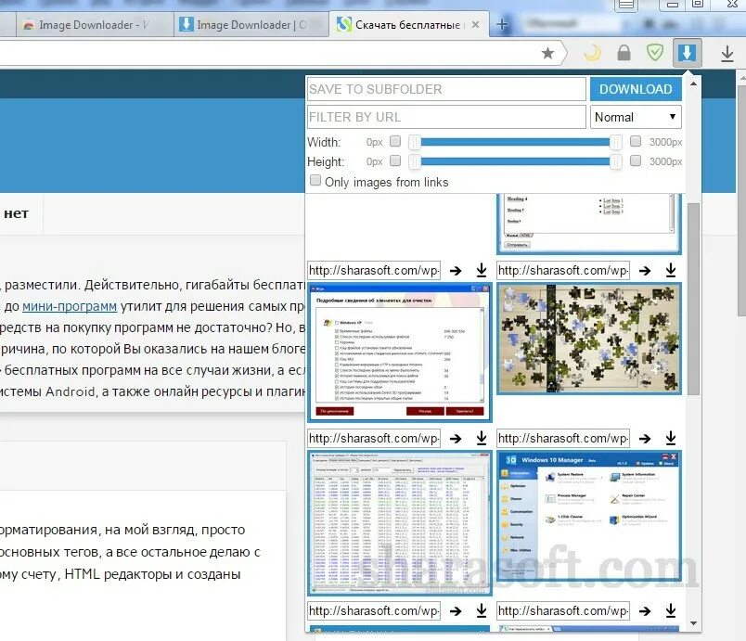Select the jigsaw puzzle thumbnail
The image size is (746, 641).
tap(589, 339)
